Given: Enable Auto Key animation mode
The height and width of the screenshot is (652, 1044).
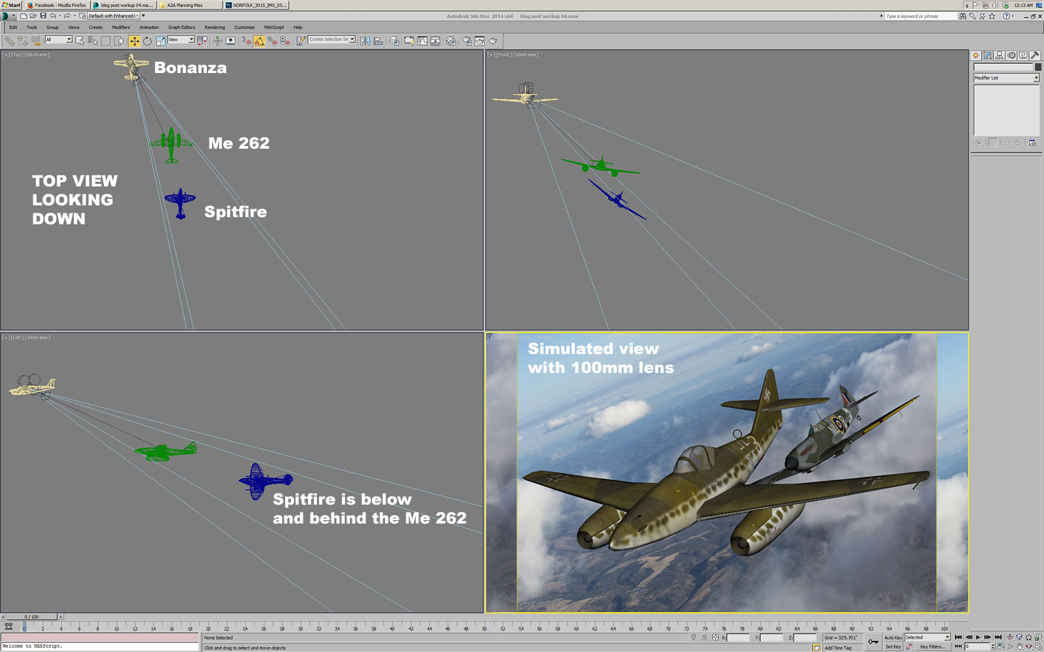Looking at the screenshot, I should pos(894,637).
